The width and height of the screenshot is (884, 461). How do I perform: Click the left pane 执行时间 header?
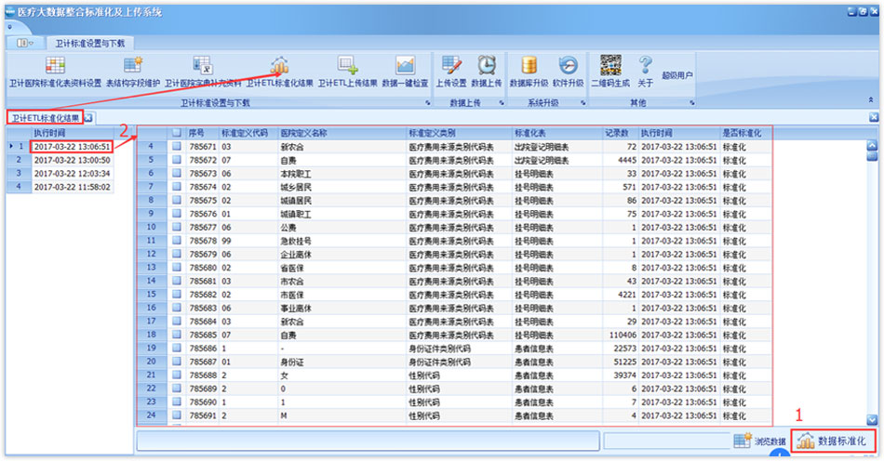pyautogui.click(x=72, y=134)
